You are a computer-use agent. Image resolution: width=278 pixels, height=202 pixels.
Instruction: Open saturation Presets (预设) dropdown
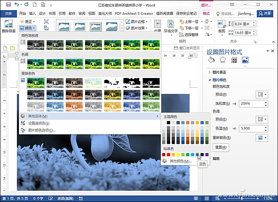point(262,94)
